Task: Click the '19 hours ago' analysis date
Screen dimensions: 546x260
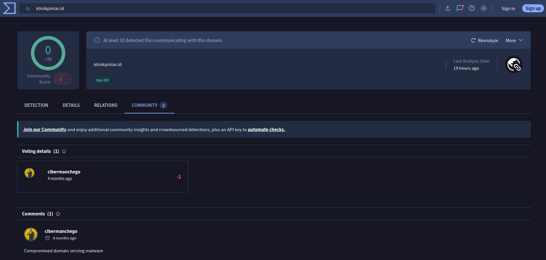Action: (466, 68)
